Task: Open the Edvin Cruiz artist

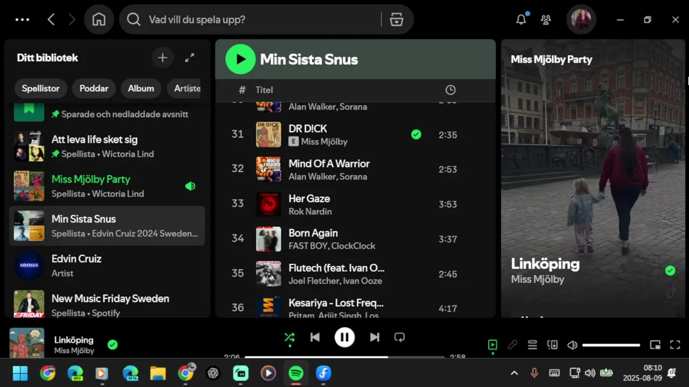Action: [107, 266]
